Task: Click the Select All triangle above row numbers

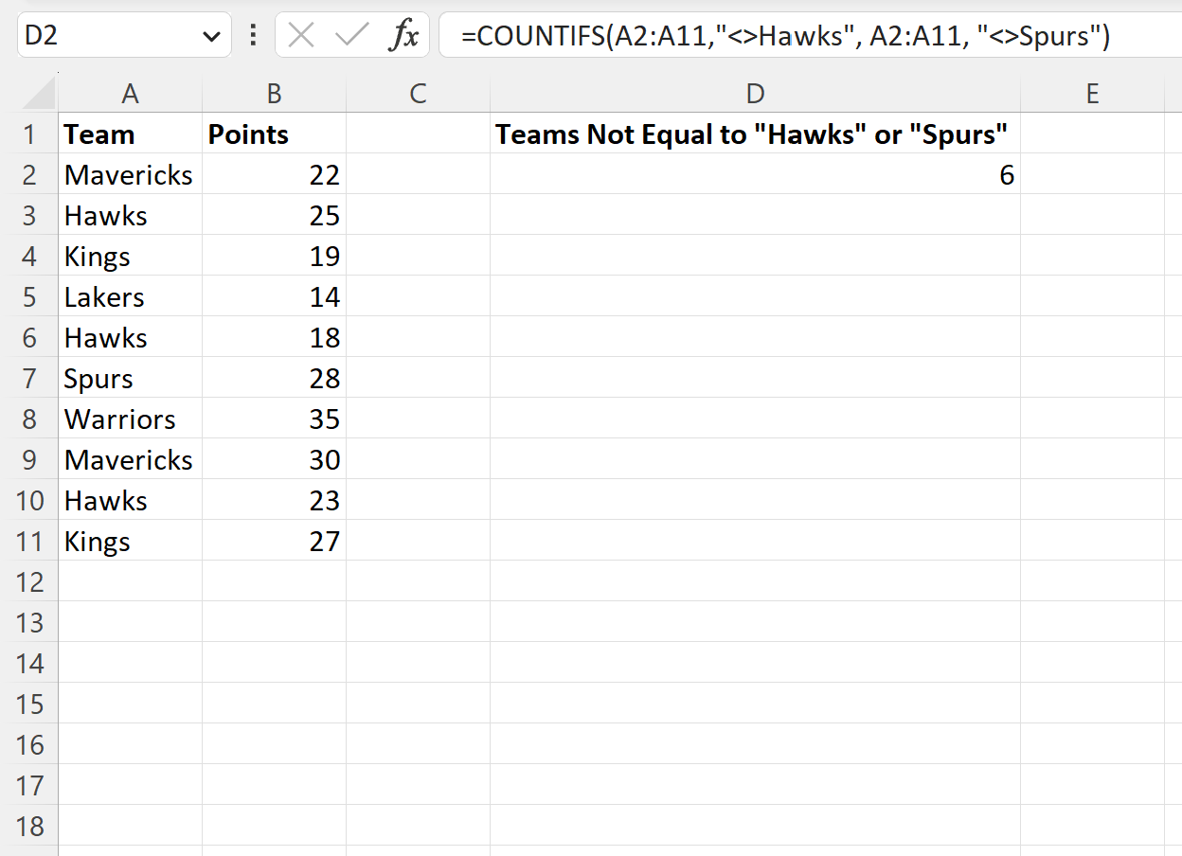Action: coord(32,92)
